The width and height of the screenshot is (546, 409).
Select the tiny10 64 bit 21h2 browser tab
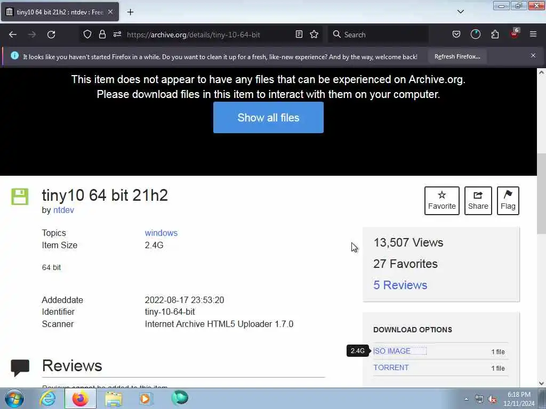[60, 12]
